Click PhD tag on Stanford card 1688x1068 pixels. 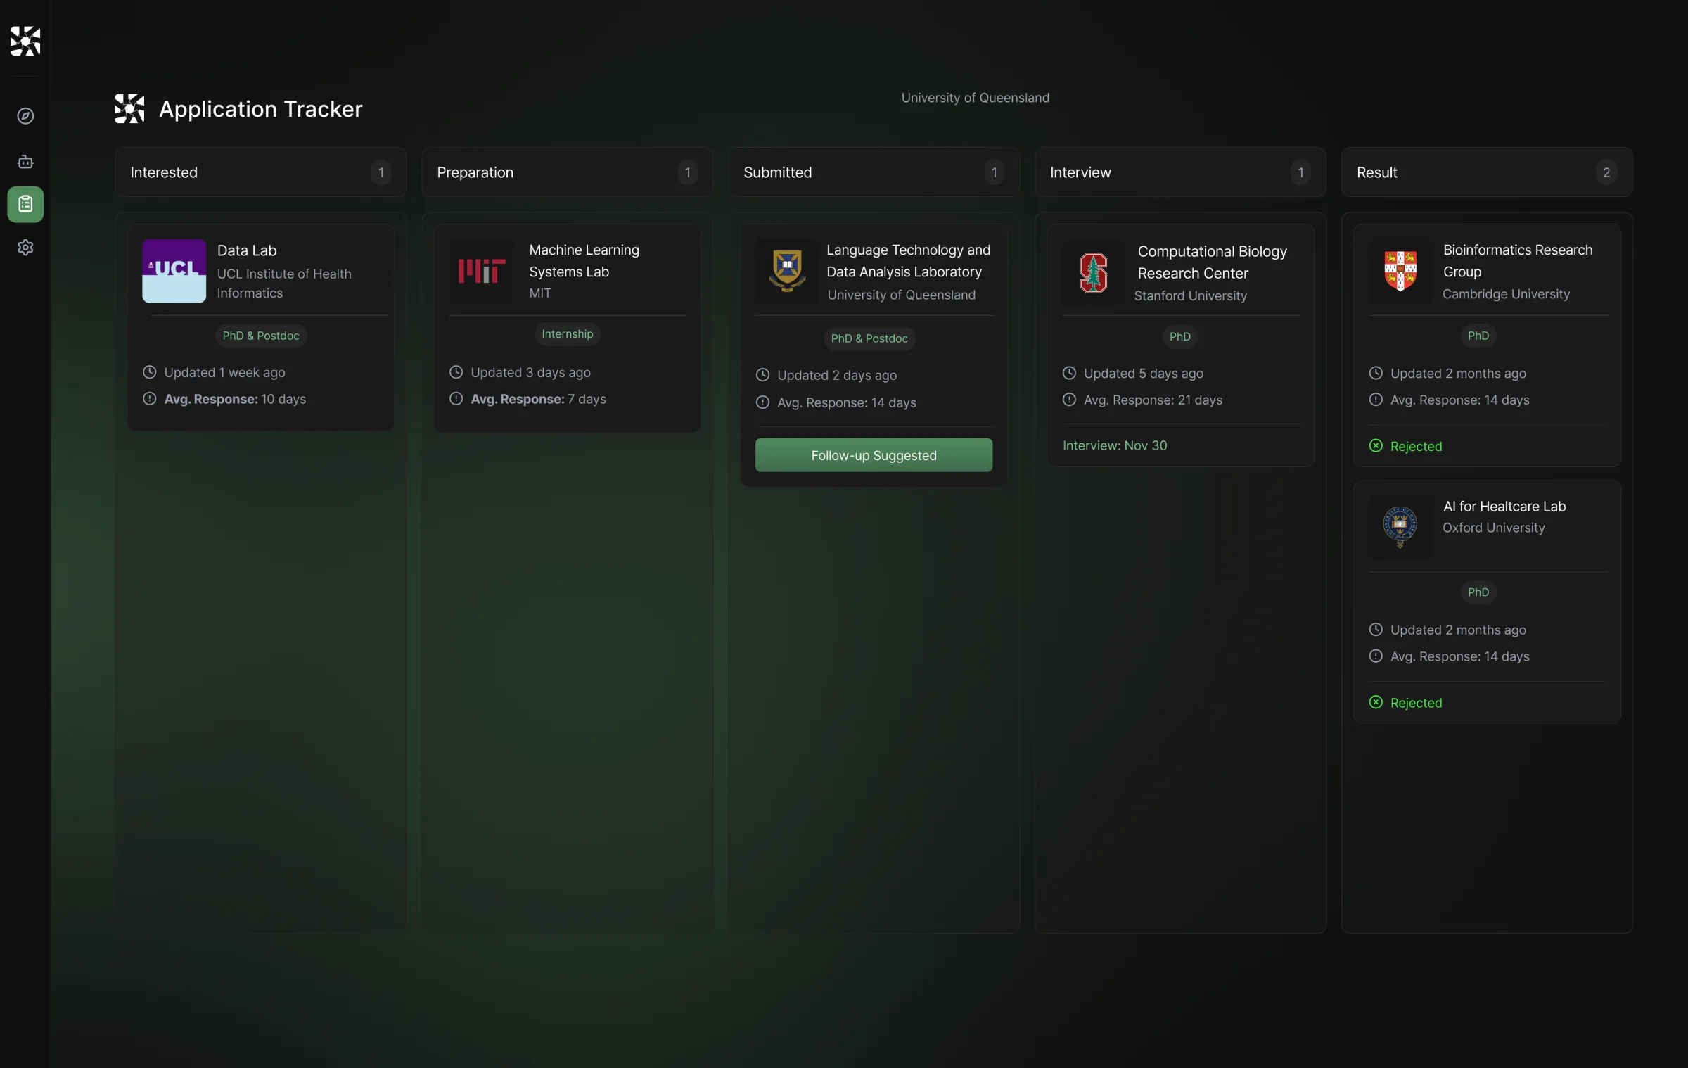coord(1179,337)
